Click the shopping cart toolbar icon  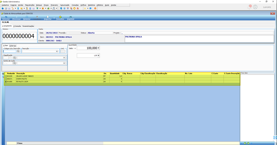point(37,8)
